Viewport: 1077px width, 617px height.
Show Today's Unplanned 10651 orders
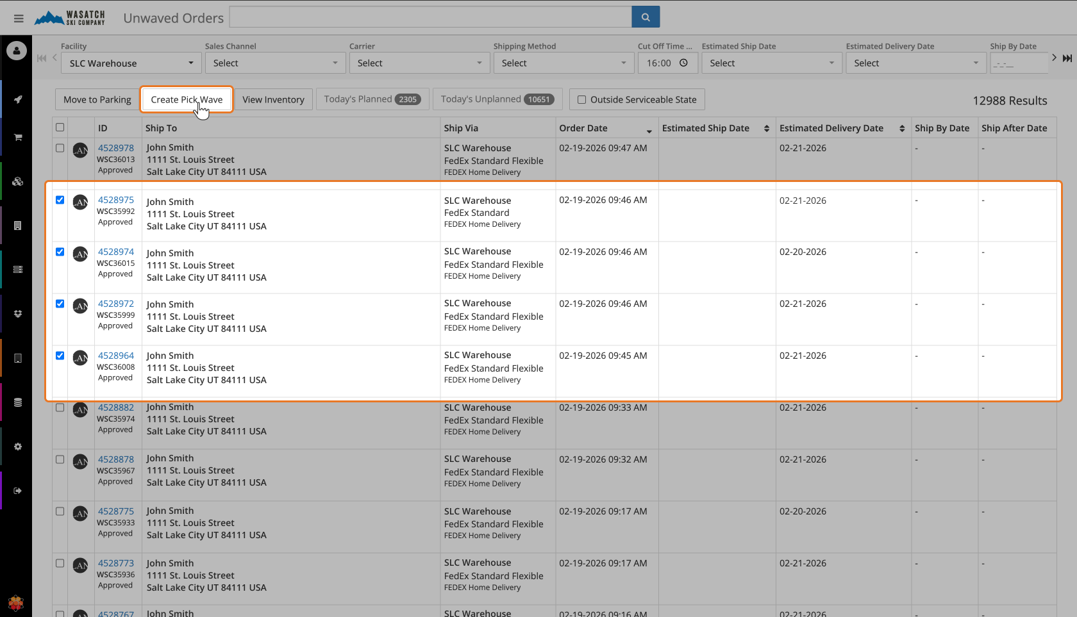point(497,99)
